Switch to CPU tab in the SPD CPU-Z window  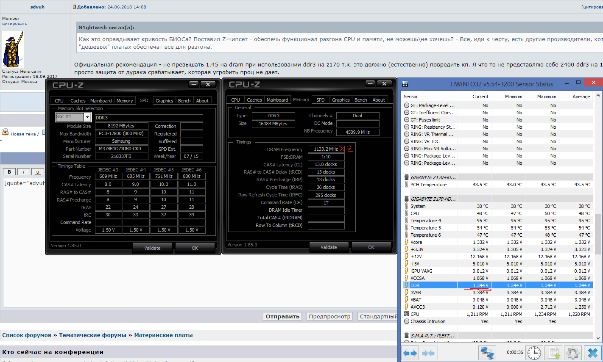pos(59,101)
